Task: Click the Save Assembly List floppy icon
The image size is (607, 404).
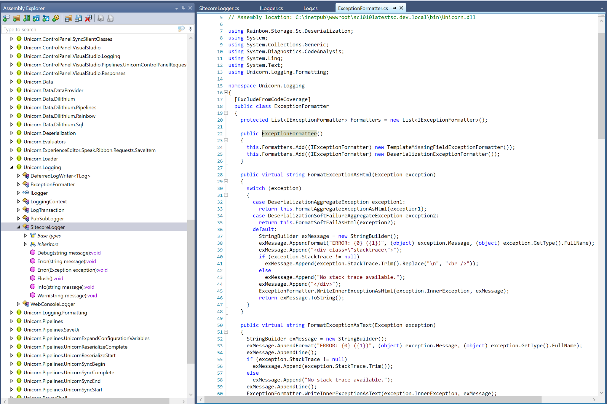Action: [78, 18]
